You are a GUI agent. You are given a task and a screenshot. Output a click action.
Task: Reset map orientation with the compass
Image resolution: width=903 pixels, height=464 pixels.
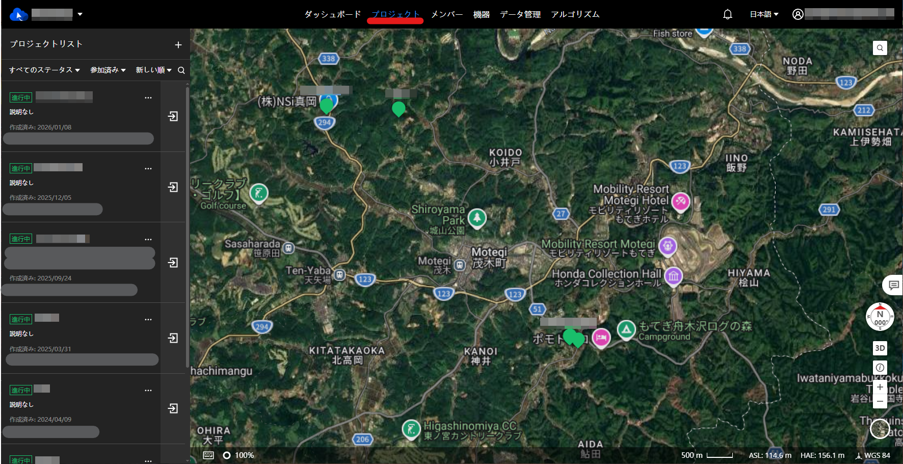(880, 317)
